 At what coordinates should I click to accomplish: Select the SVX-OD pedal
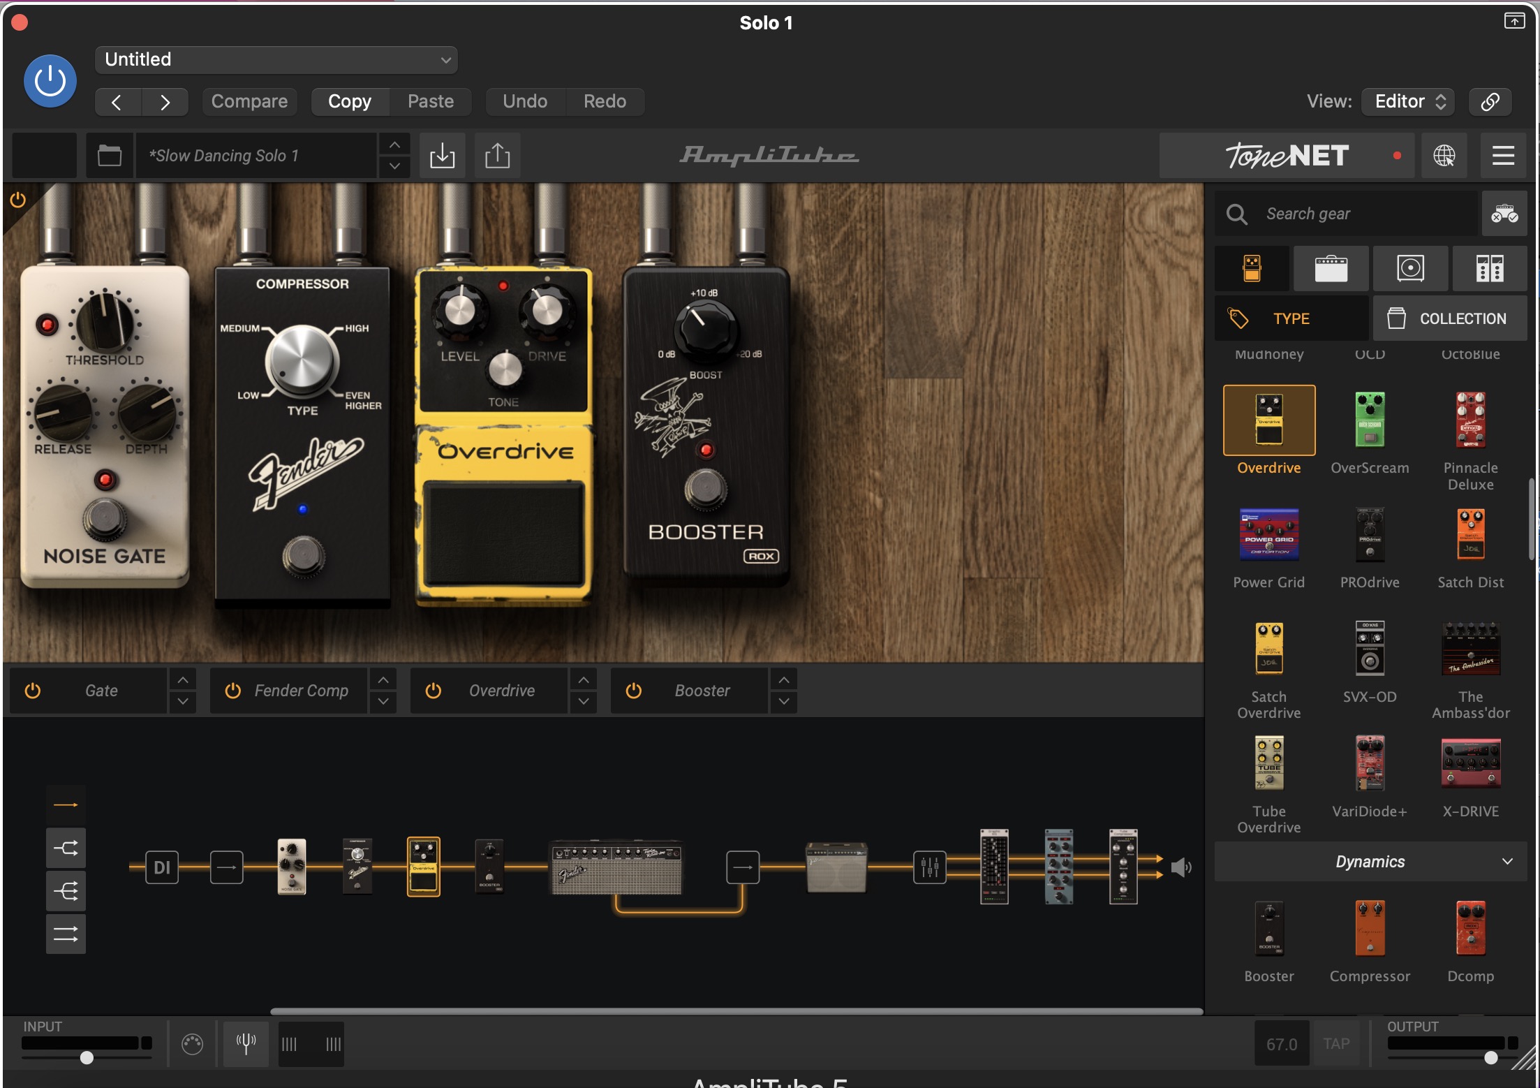[1370, 649]
